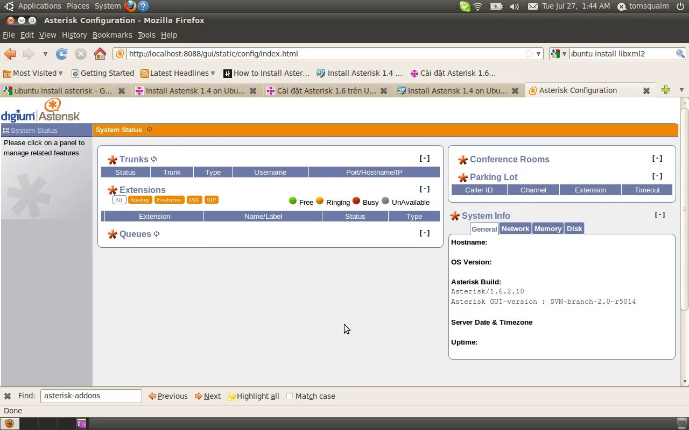
Task: Open the URL bar history dropdown
Action: pyautogui.click(x=538, y=54)
